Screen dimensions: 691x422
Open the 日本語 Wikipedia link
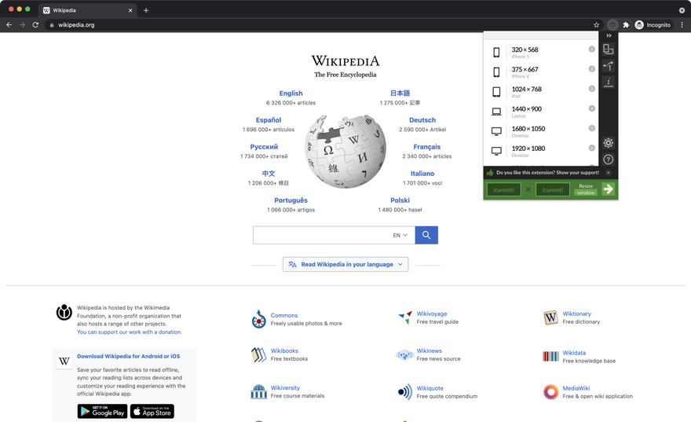click(400, 94)
